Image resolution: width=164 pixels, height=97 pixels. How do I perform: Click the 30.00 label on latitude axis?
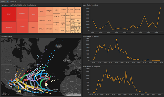point(116,63)
